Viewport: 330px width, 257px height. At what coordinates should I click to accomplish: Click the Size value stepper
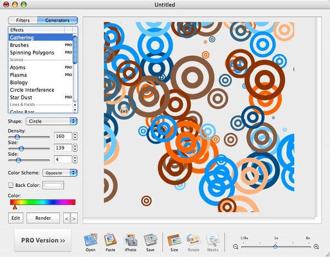pos(75,148)
